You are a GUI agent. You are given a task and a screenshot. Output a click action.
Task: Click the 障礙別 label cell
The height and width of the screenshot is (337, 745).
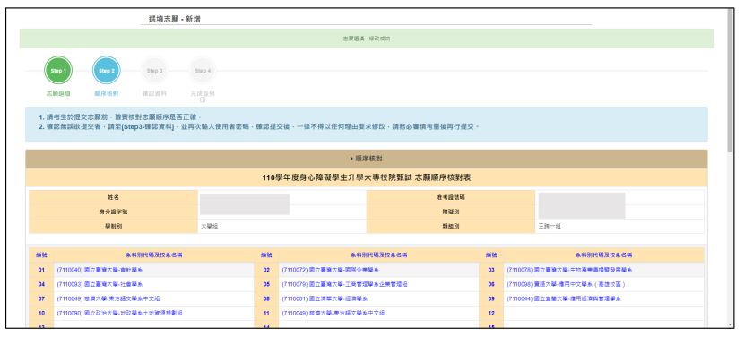tap(451, 212)
